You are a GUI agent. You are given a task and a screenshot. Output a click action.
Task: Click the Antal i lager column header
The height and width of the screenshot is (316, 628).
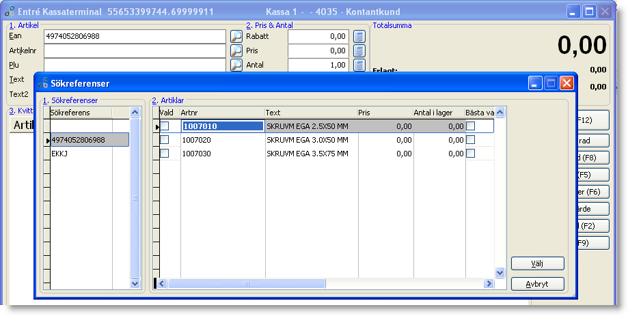tap(439, 113)
